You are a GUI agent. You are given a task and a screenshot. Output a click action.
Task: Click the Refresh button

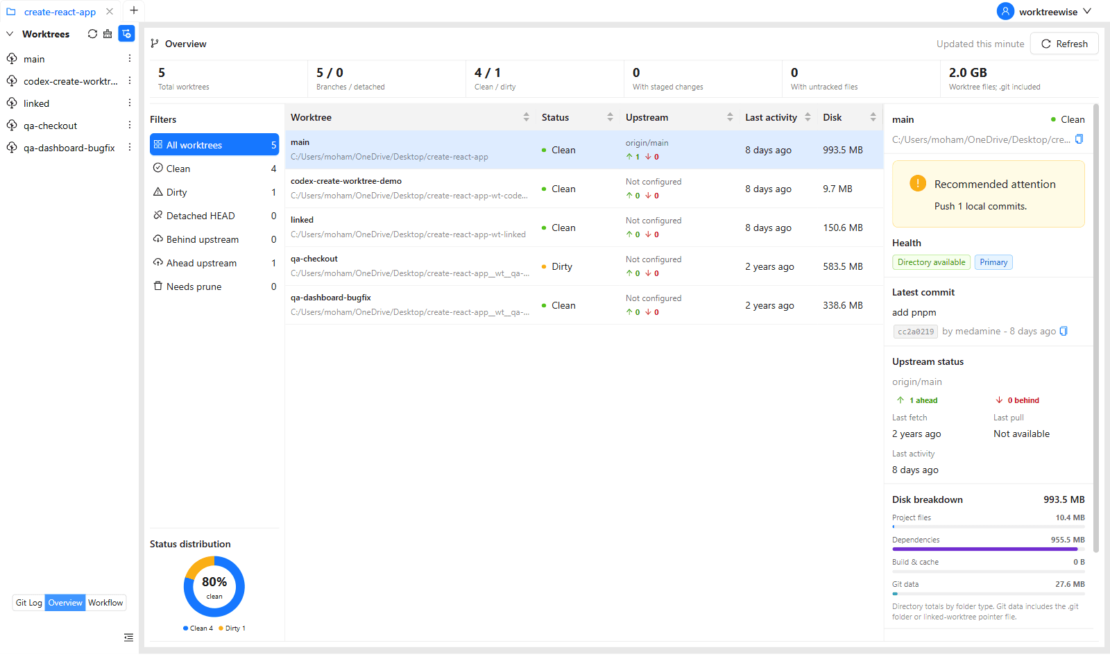click(1064, 44)
